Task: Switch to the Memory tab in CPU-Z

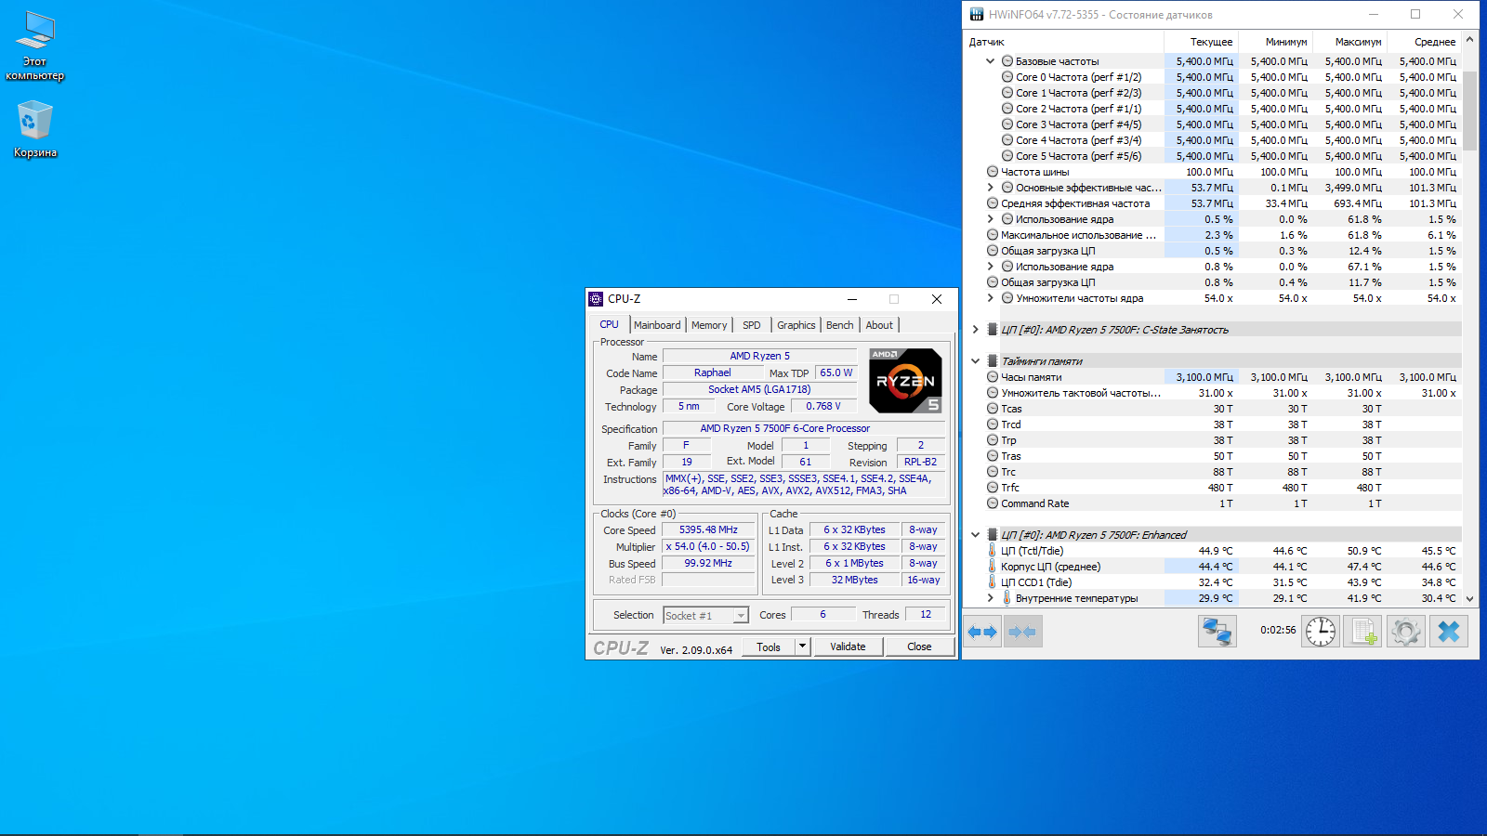Action: [709, 325]
